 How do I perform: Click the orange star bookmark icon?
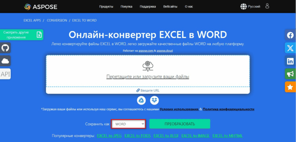290,87
